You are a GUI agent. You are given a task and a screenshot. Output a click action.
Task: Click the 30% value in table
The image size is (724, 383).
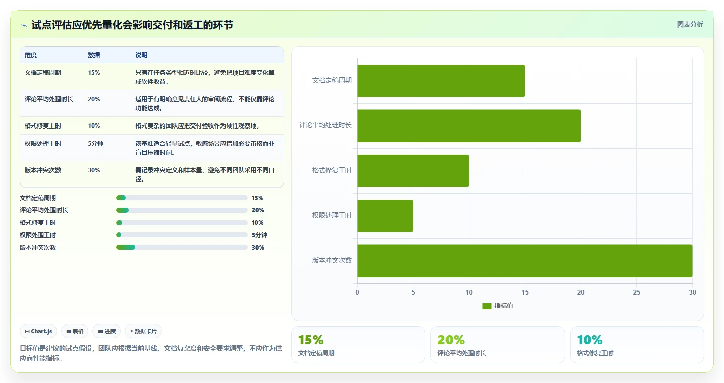(94, 170)
